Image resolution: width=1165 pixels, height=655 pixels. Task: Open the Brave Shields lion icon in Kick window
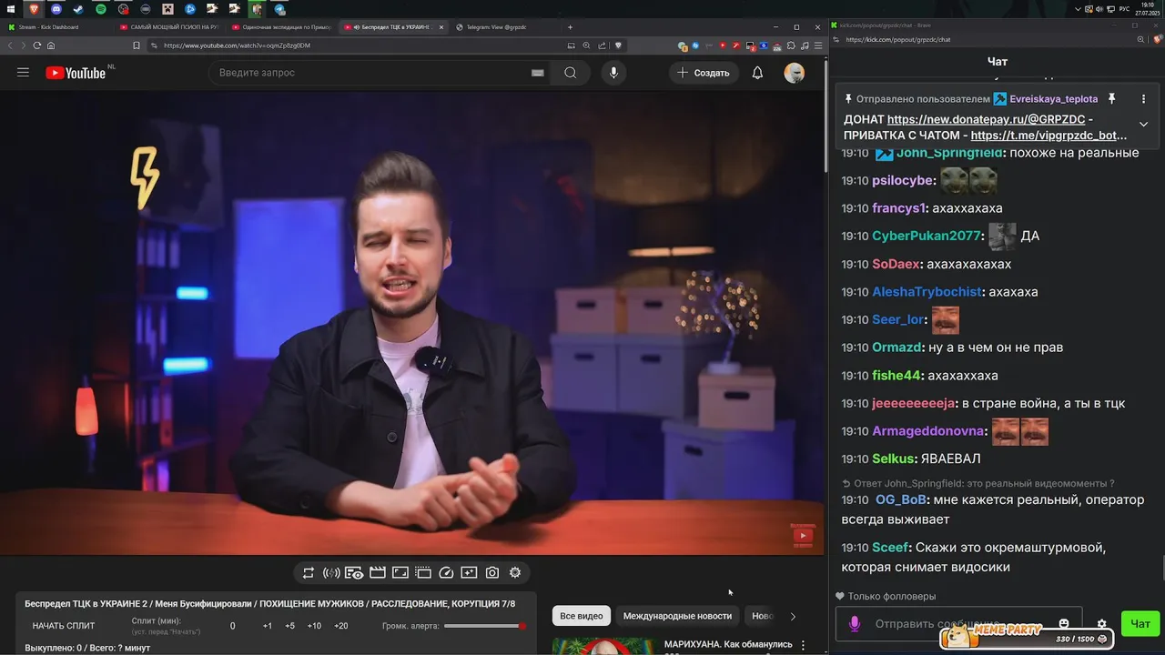pos(1157,40)
